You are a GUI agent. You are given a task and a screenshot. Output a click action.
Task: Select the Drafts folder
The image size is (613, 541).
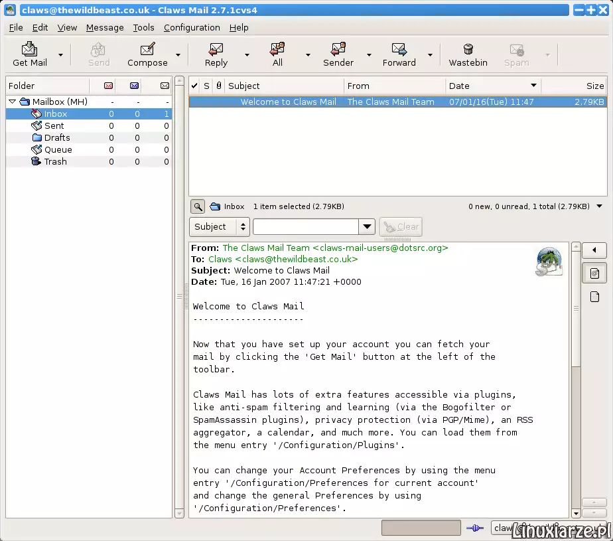coord(89,137)
